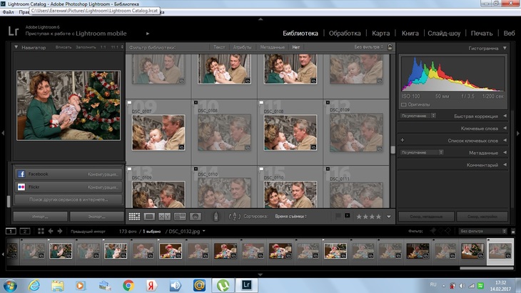Open Google Chrome from taskbar
521x293 pixels.
128,285
